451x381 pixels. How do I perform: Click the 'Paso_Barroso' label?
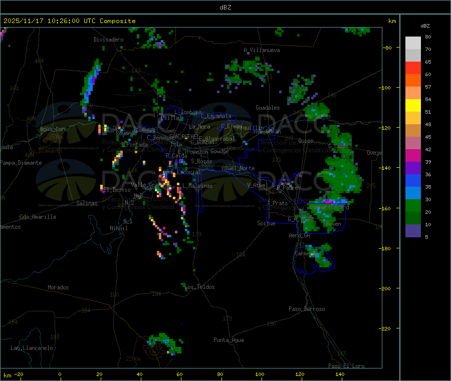coord(307,309)
